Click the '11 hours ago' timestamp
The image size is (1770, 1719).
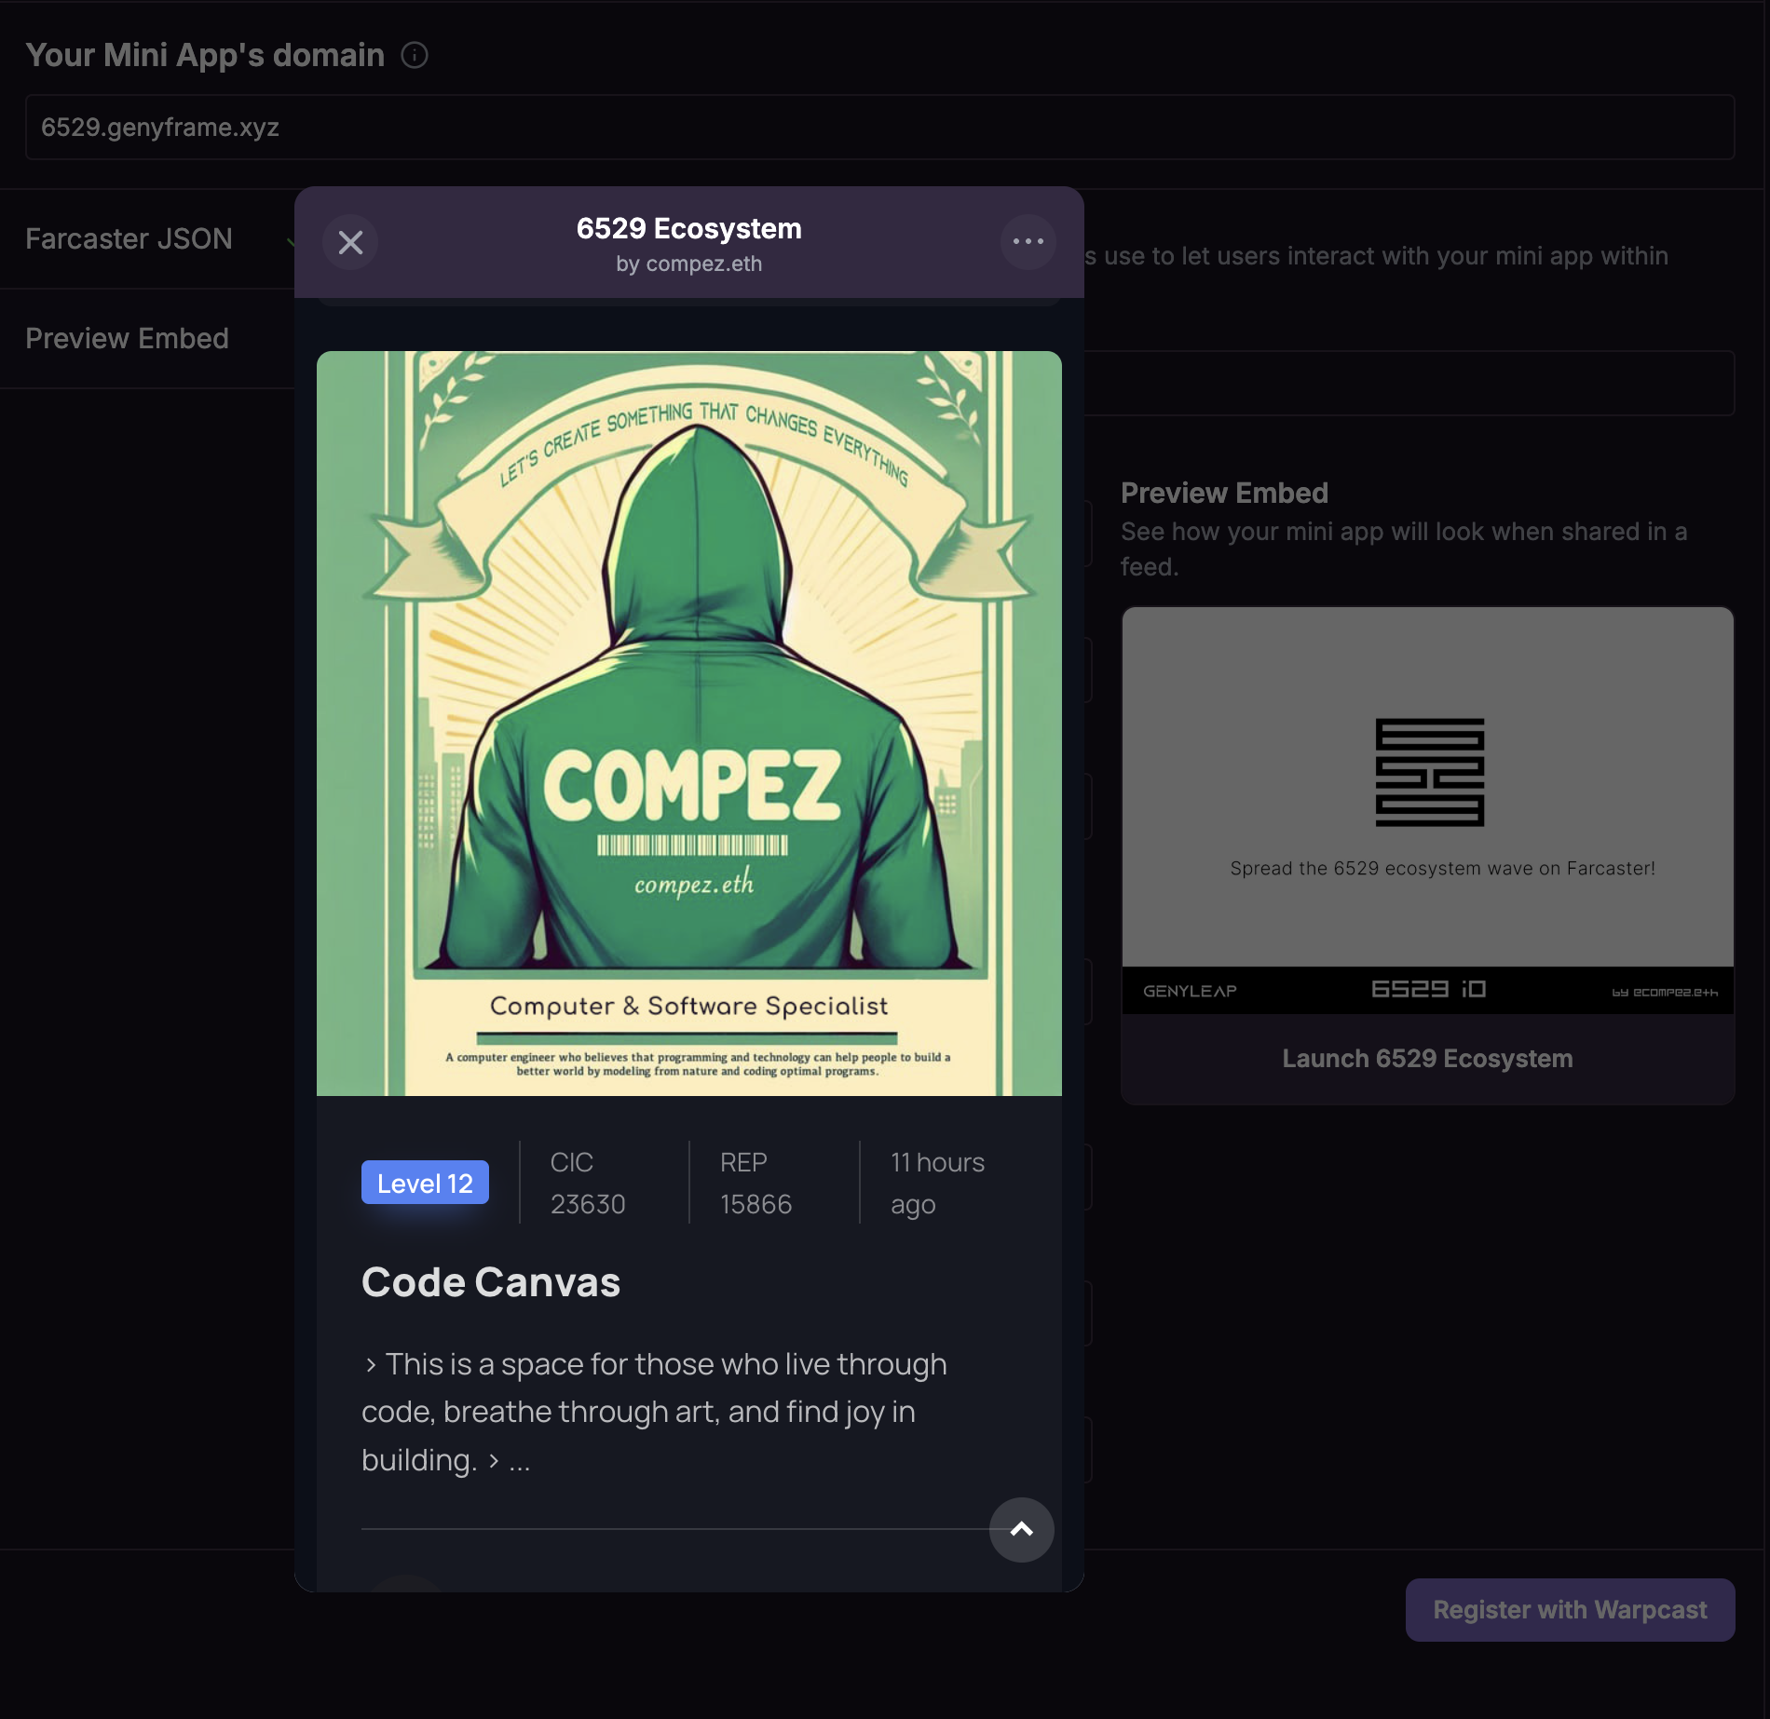[x=937, y=1183]
